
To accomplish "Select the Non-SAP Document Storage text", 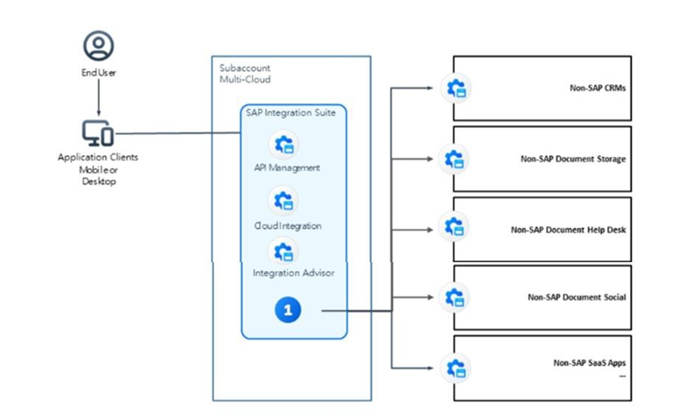I will [573, 159].
